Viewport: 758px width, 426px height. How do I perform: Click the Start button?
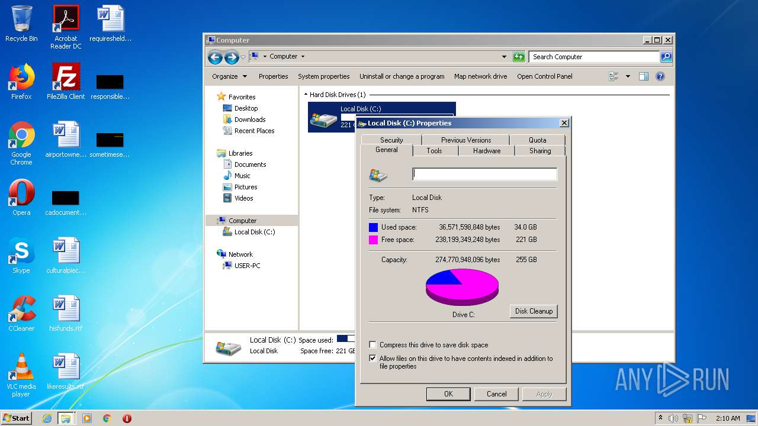coord(16,418)
